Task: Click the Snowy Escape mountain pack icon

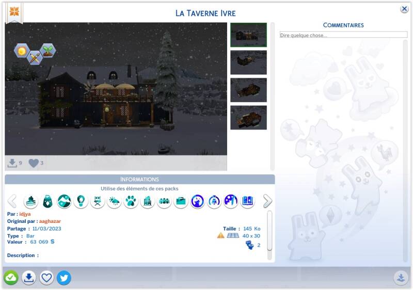Action: (64, 201)
